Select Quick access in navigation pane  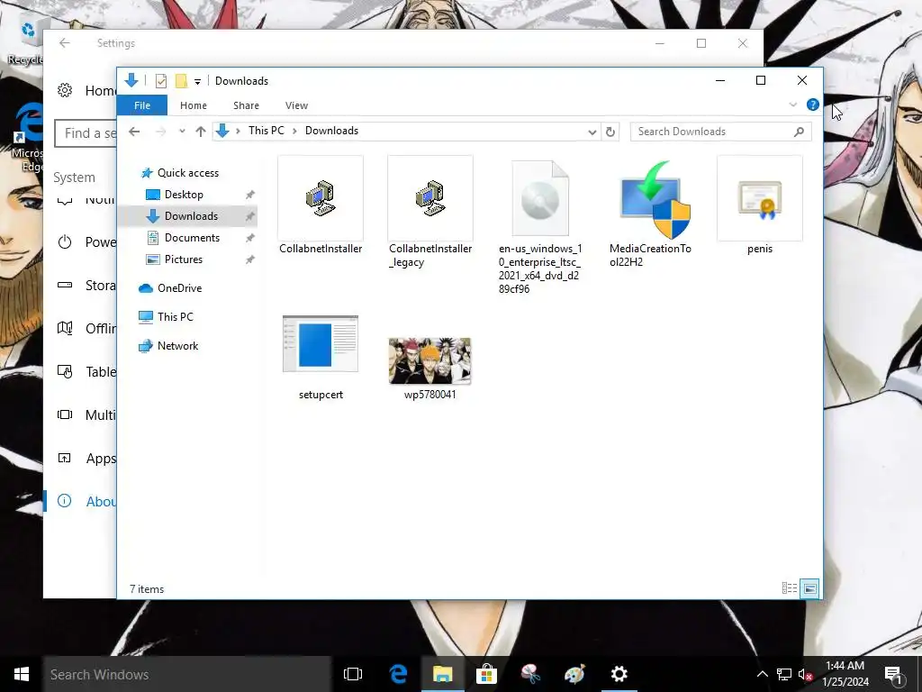(187, 172)
